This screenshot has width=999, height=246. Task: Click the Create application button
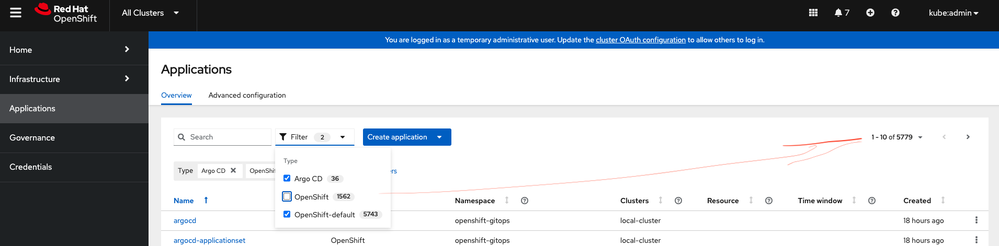[x=397, y=137]
